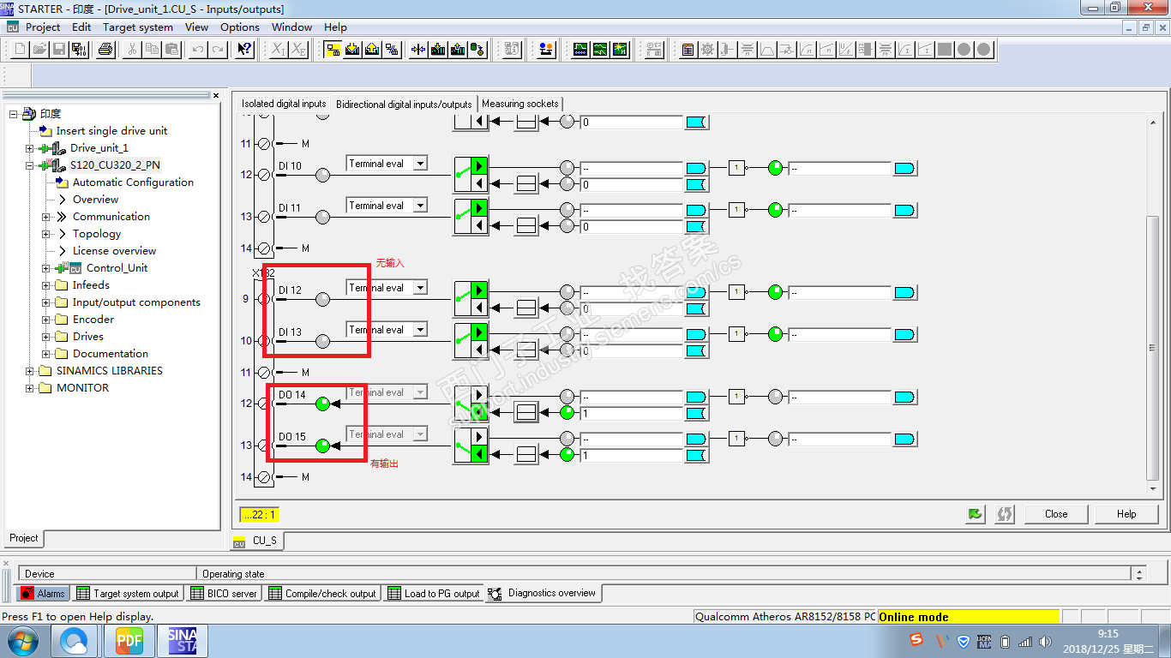Image resolution: width=1171 pixels, height=658 pixels.
Task: Open the Target system menu
Action: [x=138, y=27]
